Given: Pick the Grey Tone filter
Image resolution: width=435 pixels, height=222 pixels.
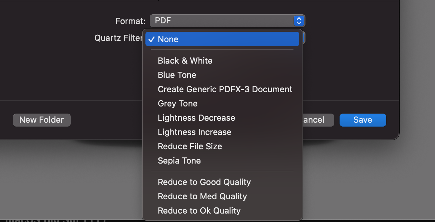Looking at the screenshot, I should [178, 104].
